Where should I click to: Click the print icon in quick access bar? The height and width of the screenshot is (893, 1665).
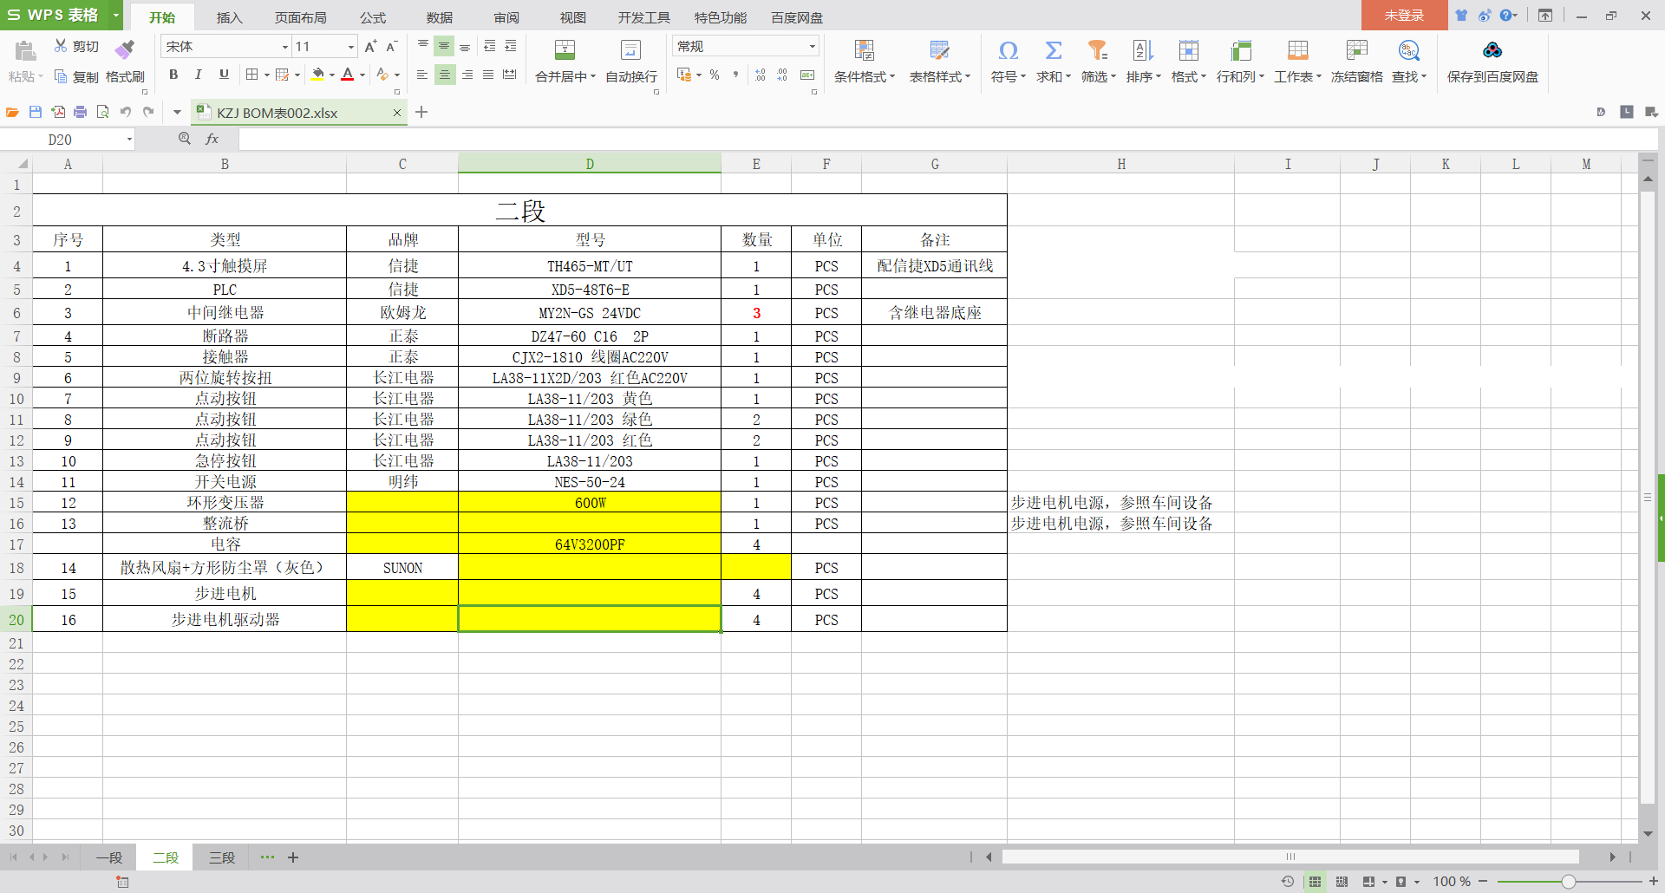coord(81,112)
